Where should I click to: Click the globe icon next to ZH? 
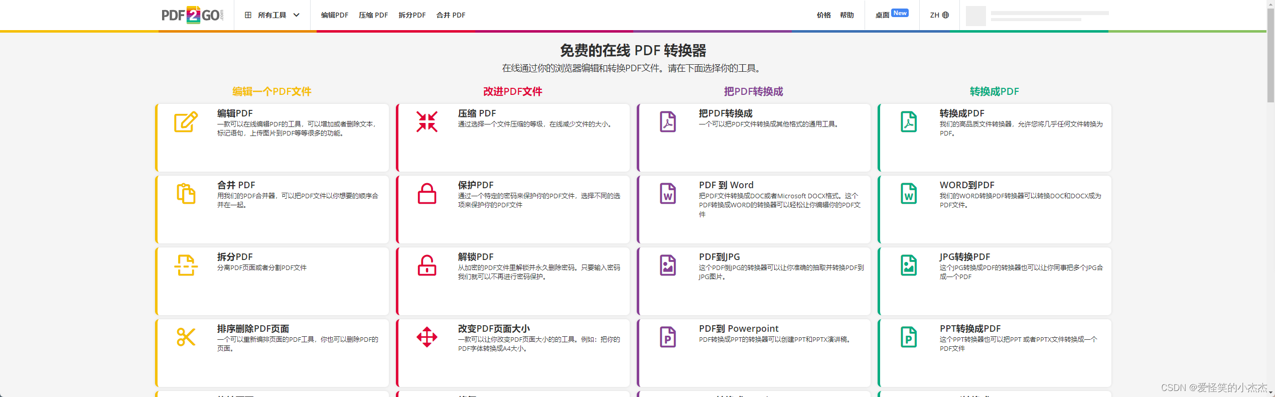pos(945,15)
